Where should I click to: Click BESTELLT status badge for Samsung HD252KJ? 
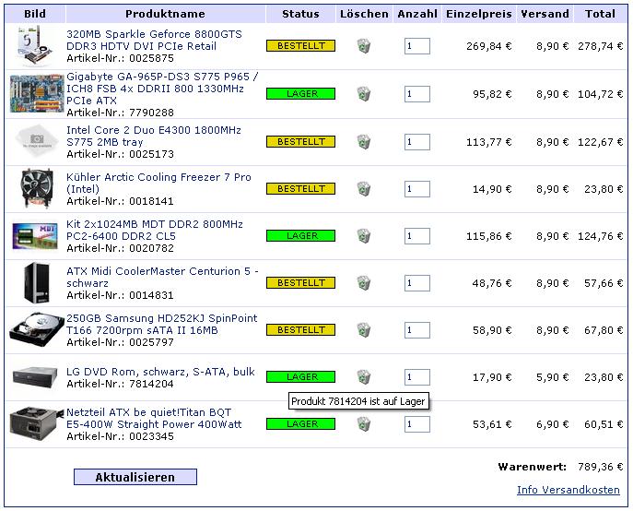click(x=300, y=330)
